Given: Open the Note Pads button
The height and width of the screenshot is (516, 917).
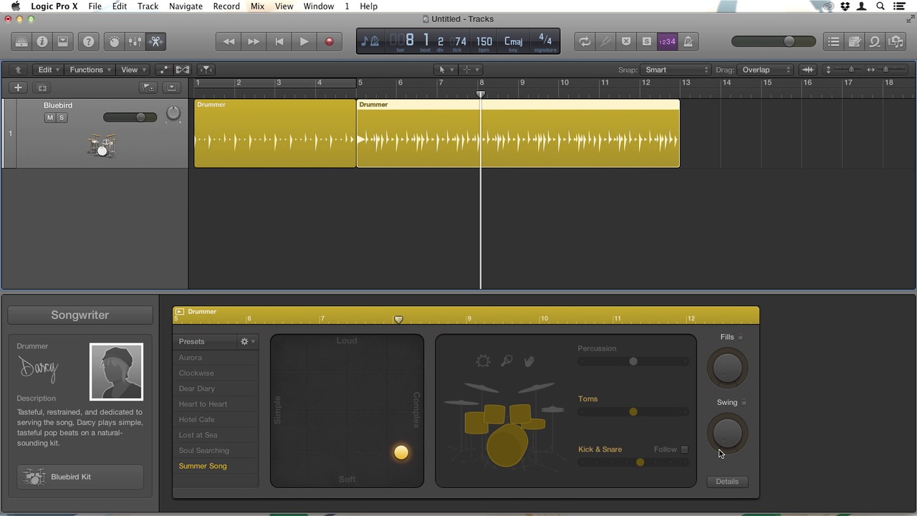Looking at the screenshot, I should [855, 42].
